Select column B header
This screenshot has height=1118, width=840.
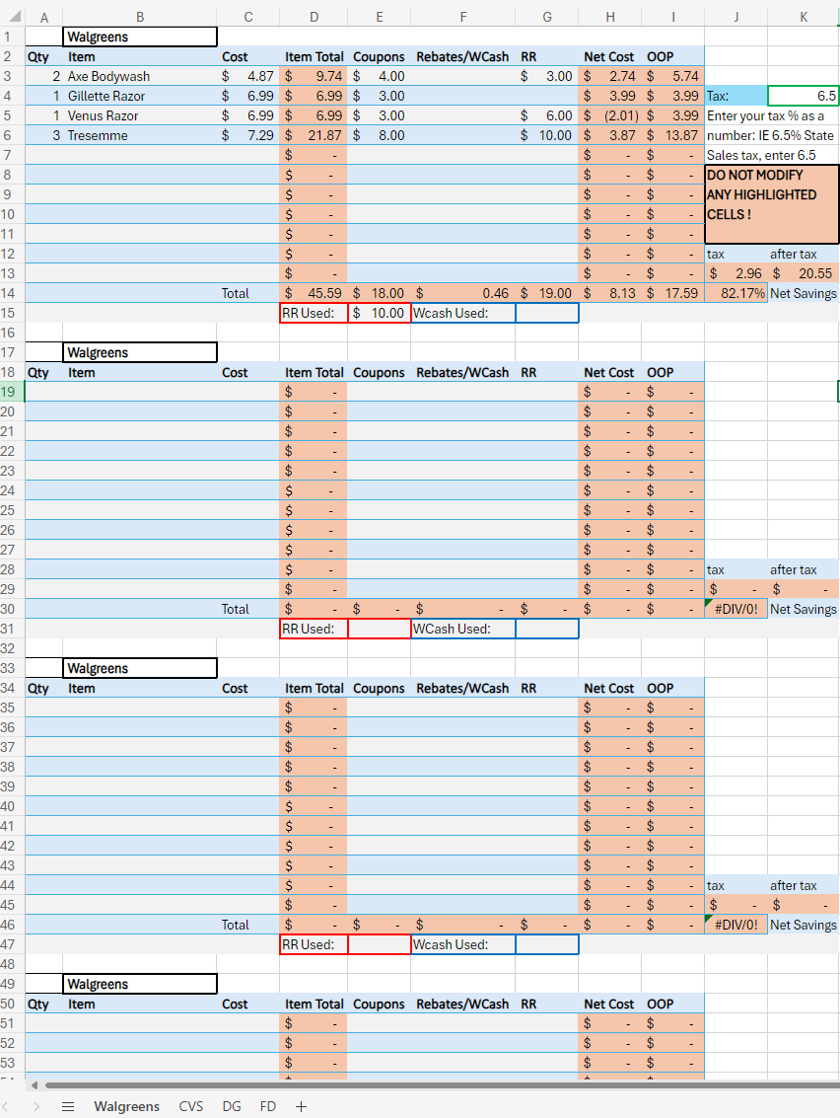pyautogui.click(x=140, y=17)
